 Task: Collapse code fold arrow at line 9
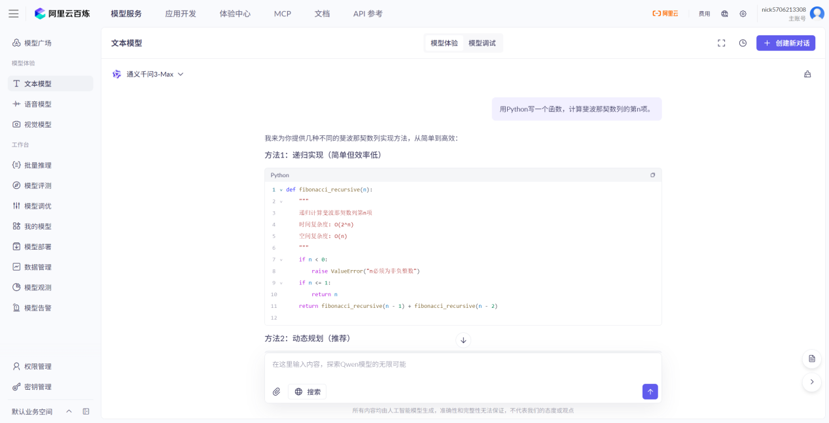click(281, 283)
